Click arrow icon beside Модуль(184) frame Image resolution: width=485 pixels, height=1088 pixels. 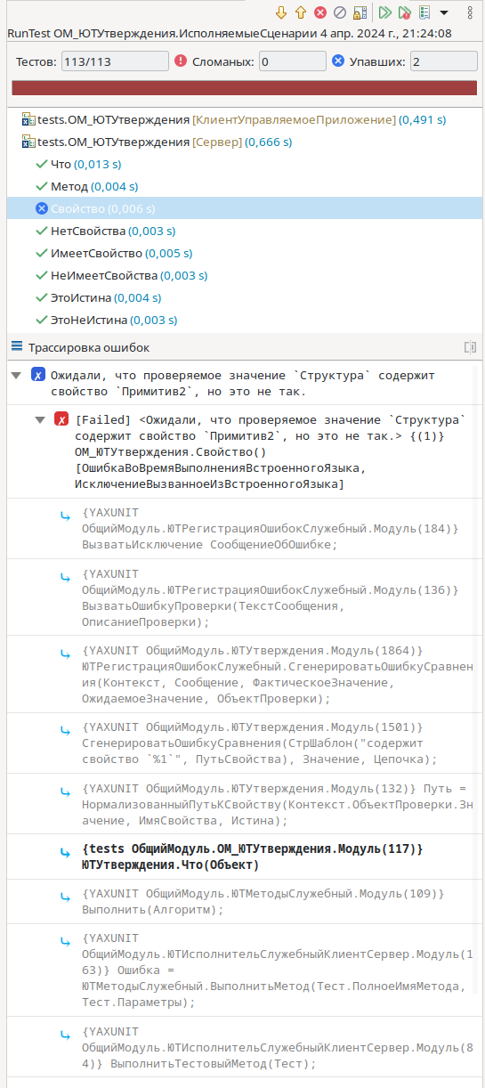[x=64, y=515]
